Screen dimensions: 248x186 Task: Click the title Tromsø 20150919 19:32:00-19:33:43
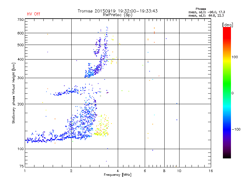coord(117,11)
